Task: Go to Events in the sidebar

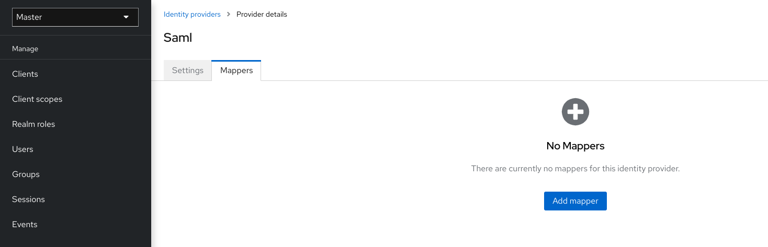Action: [x=25, y=225]
